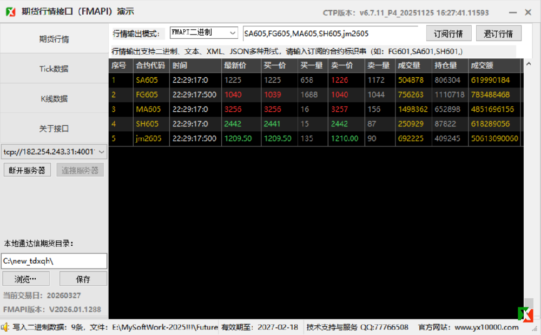The width and height of the screenshot is (541, 335).
Task: Click the speaker icon in the status bar
Action: tap(5, 327)
